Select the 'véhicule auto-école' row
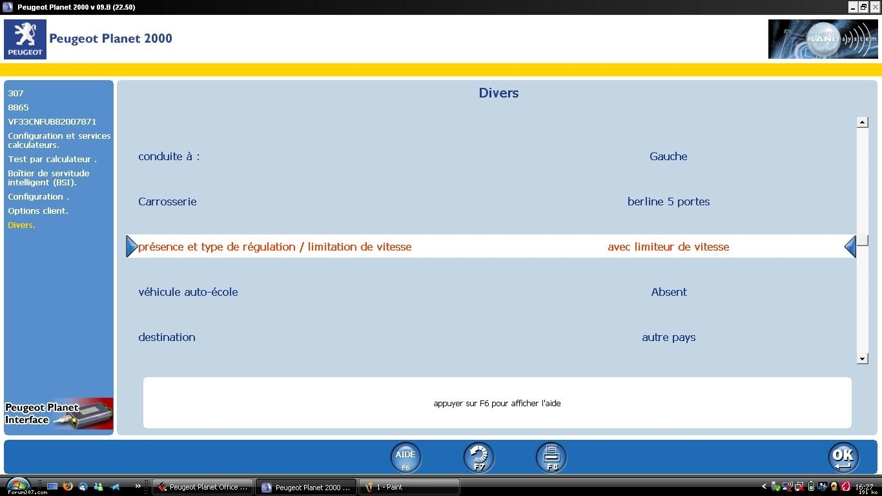Image resolution: width=882 pixels, height=496 pixels. click(491, 292)
